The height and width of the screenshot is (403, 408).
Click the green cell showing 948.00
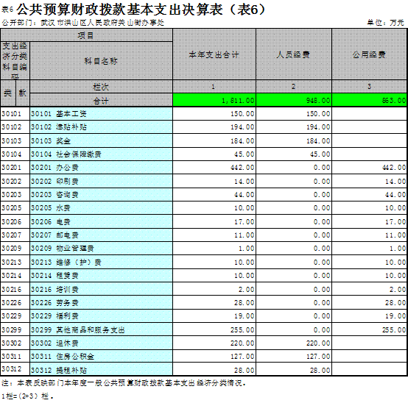(x=294, y=100)
